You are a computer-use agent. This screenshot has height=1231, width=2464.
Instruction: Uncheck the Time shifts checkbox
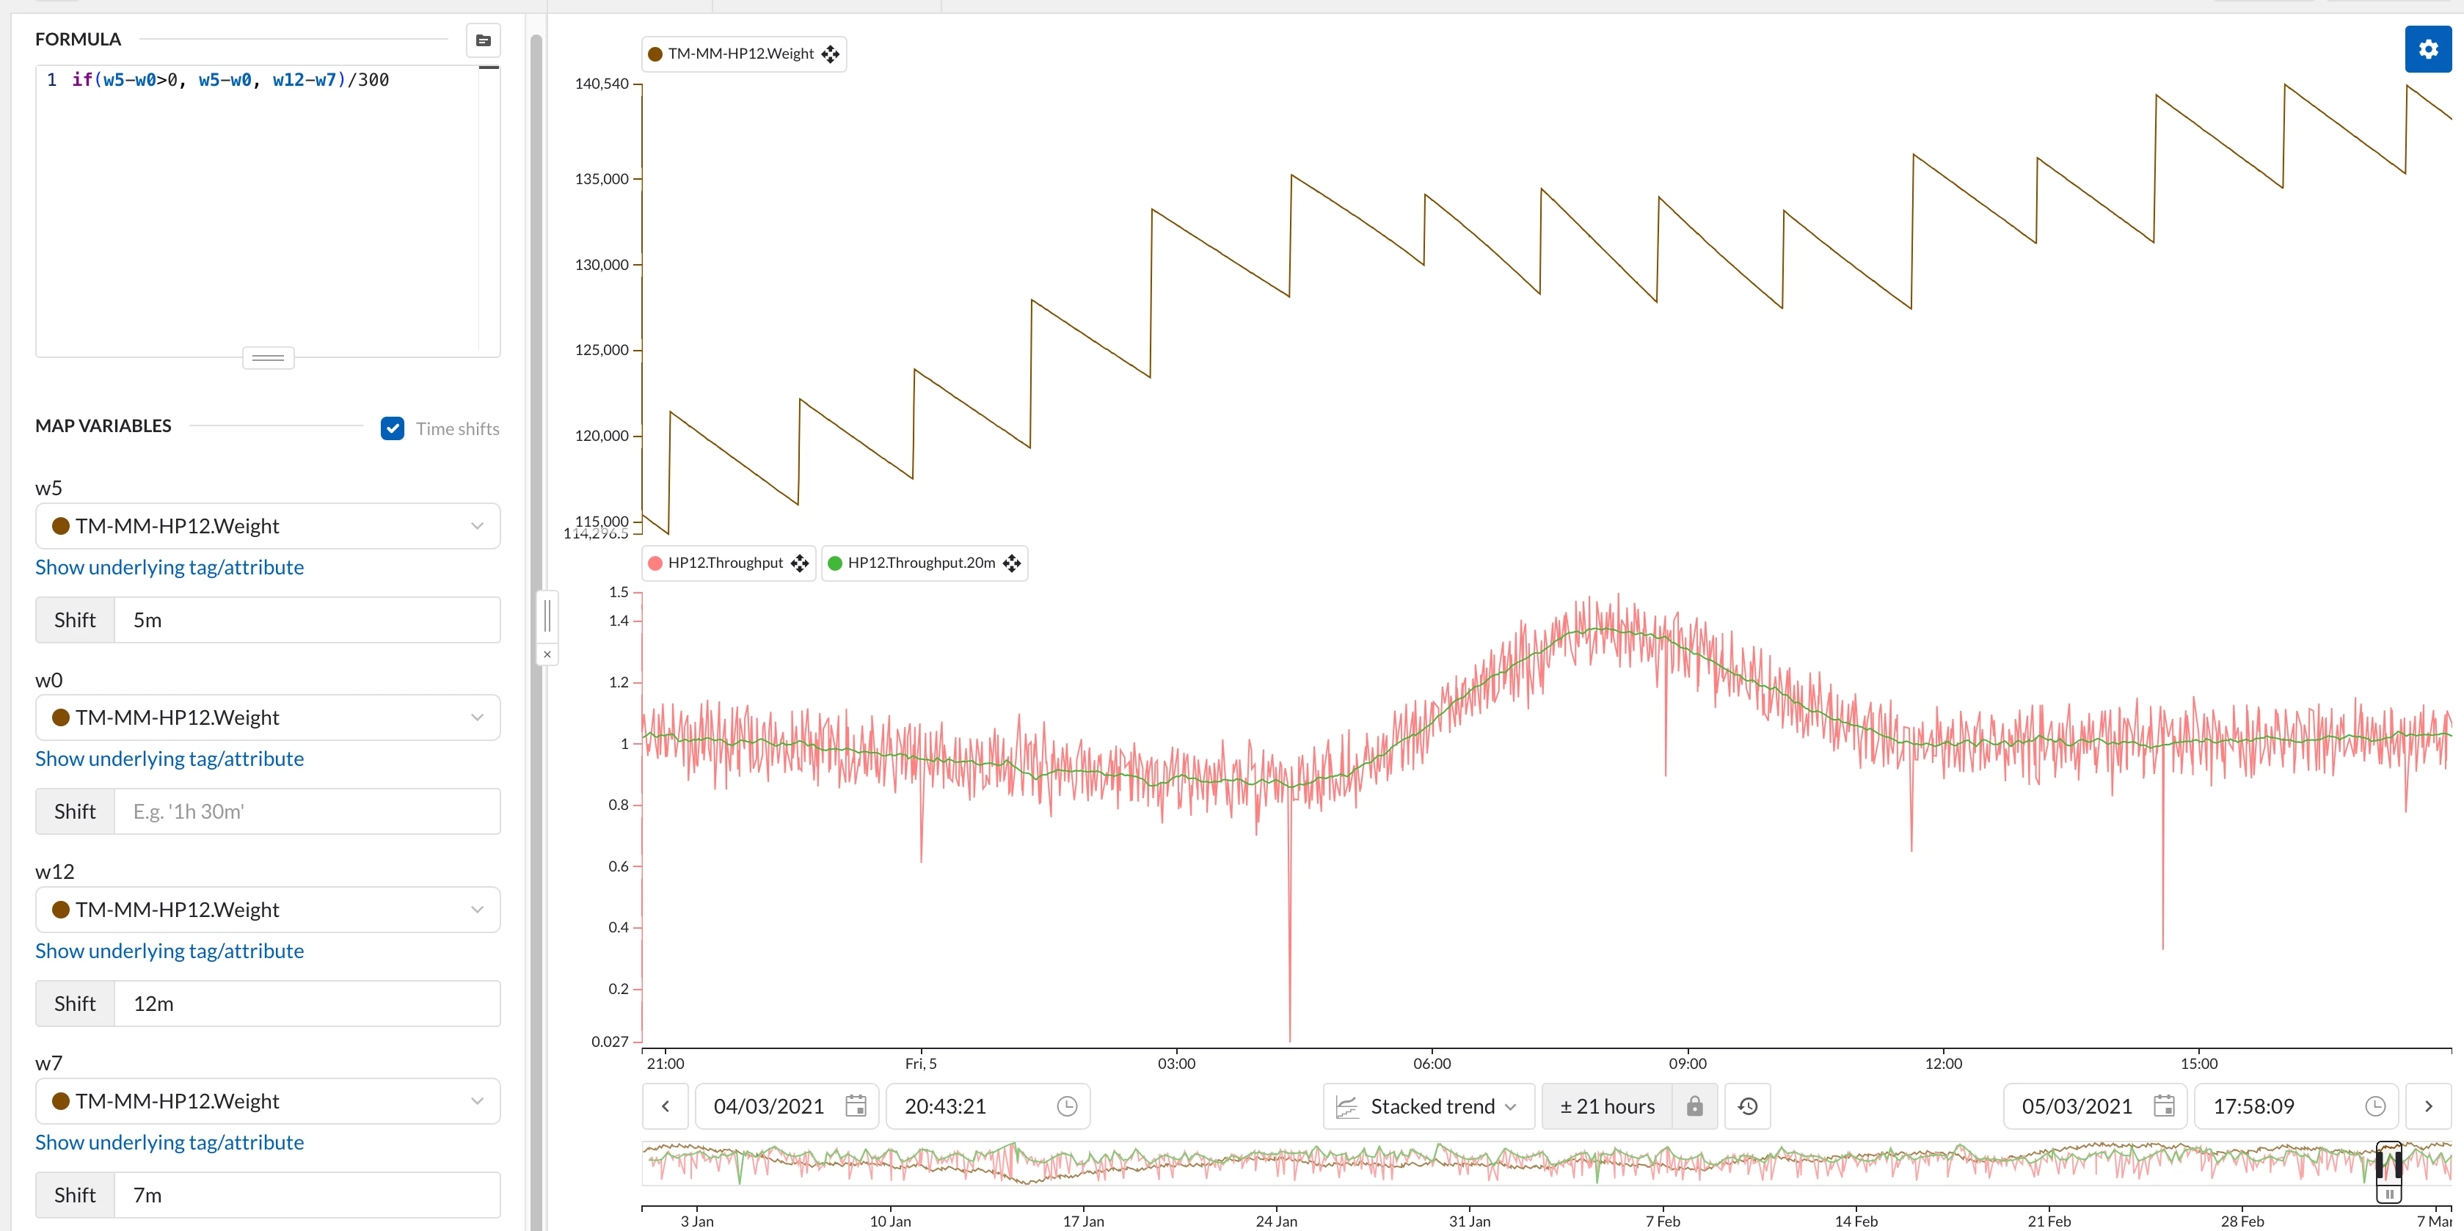tap(392, 428)
